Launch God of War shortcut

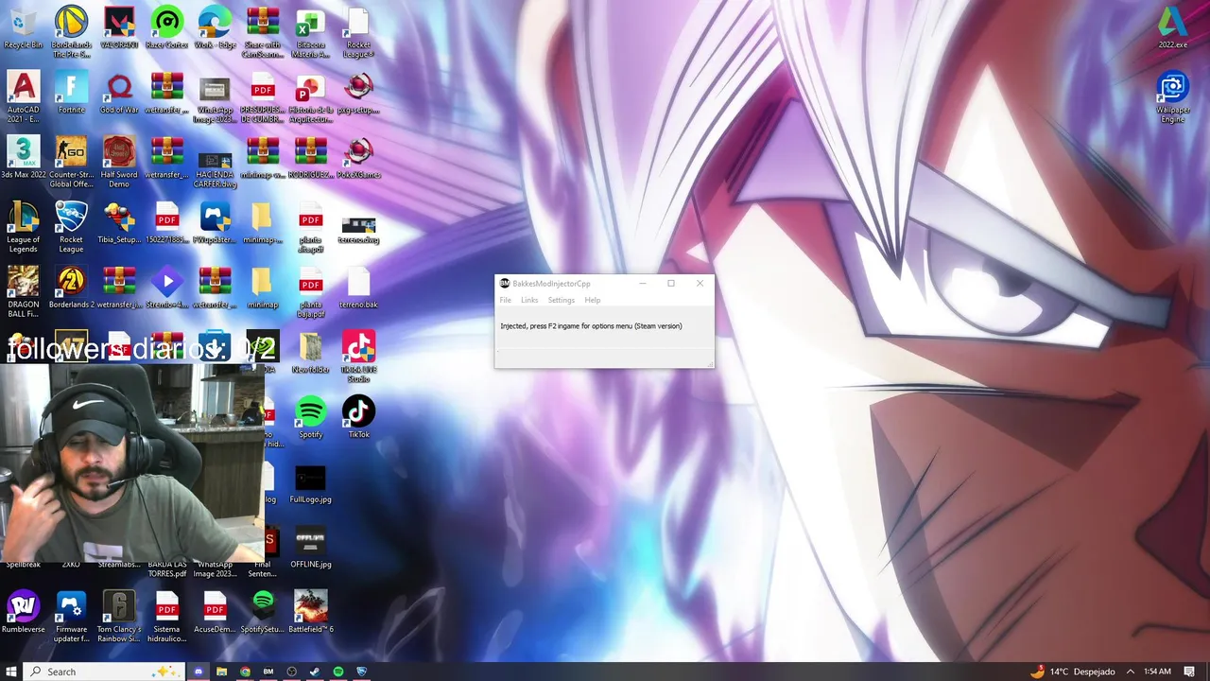point(119,93)
